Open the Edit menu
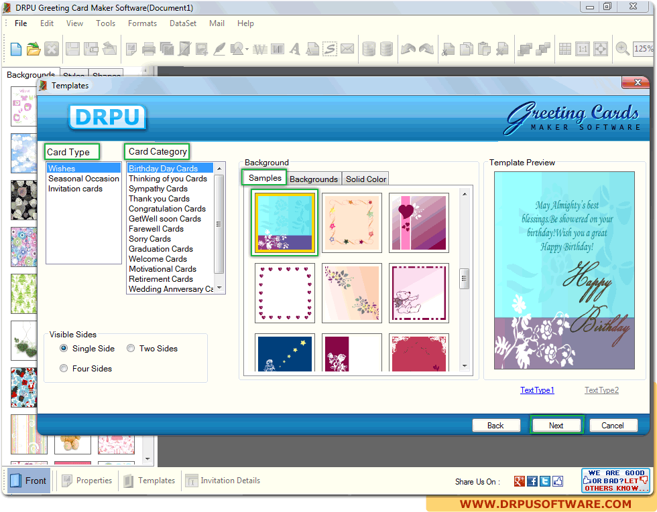The image size is (657, 512). pyautogui.click(x=47, y=23)
